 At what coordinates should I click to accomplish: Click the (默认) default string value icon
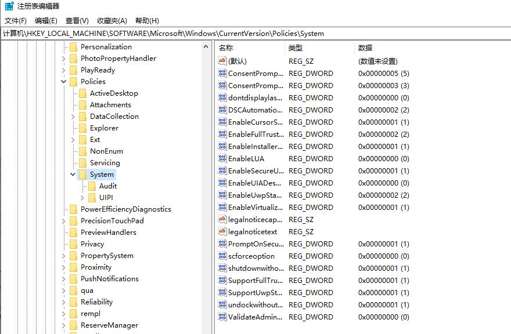[222, 61]
